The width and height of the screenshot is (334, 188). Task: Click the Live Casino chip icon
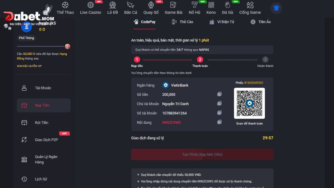(x=91, y=5)
